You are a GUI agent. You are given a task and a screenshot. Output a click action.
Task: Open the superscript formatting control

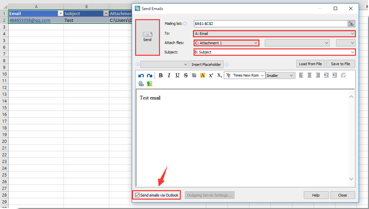[211, 75]
